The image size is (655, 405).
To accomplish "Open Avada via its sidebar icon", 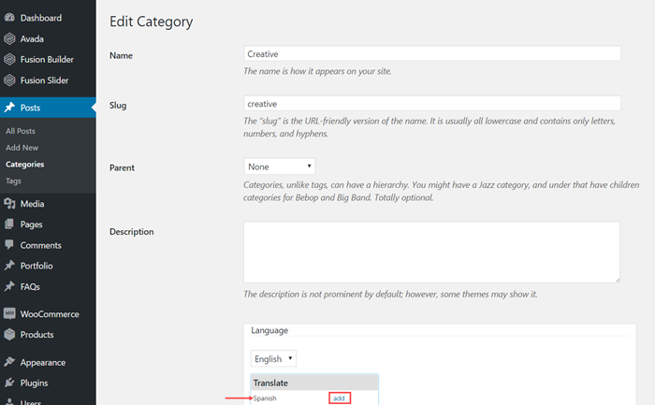I will tap(9, 38).
